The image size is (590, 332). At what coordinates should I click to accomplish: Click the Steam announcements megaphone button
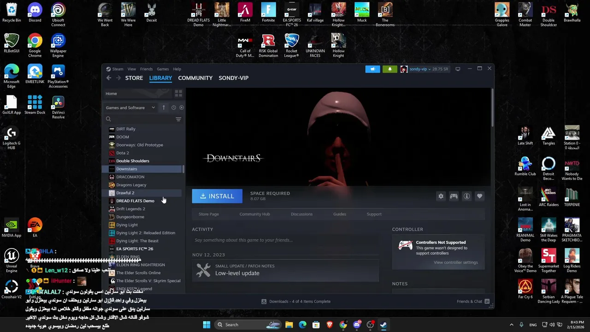tap(372, 69)
